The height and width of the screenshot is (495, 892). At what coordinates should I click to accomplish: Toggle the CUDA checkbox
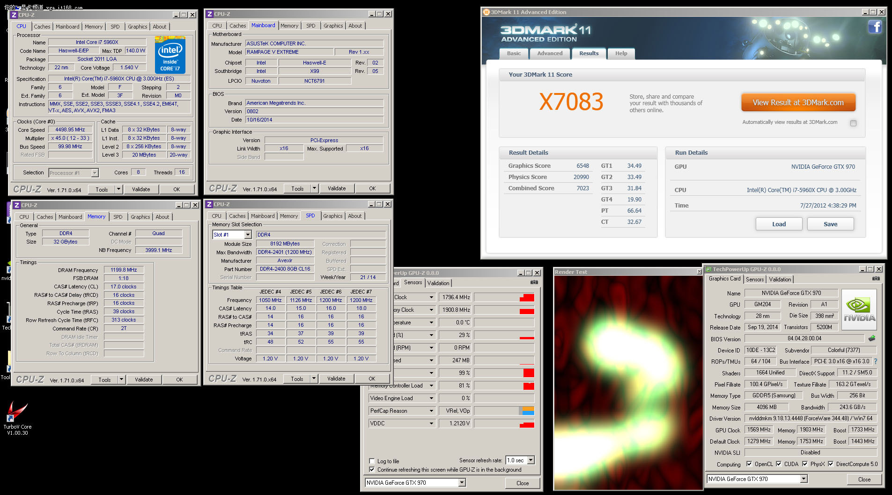[779, 464]
